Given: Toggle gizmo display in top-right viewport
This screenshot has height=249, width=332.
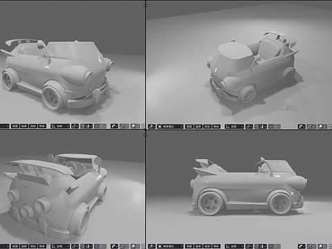Looking at the screenshot, I should click(309, 127).
